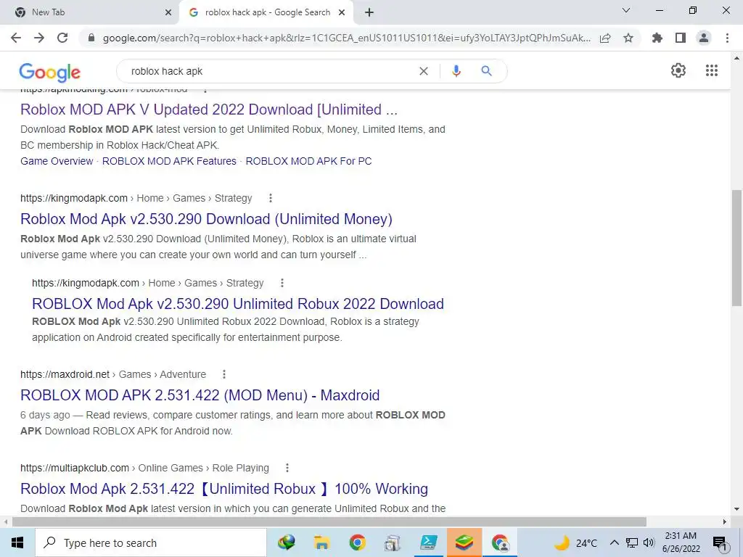Bookmark this page with the star icon

[x=628, y=38]
